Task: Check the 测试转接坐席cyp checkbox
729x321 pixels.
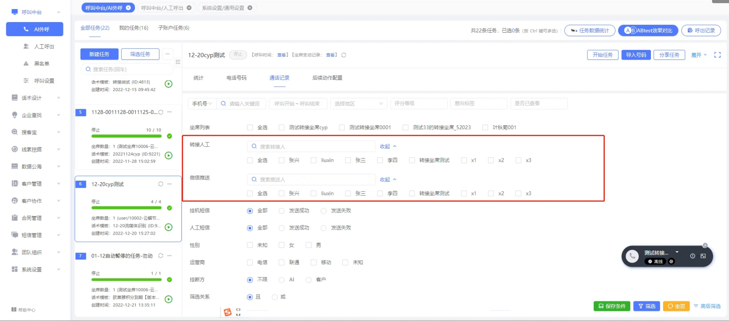Action: [x=281, y=127]
